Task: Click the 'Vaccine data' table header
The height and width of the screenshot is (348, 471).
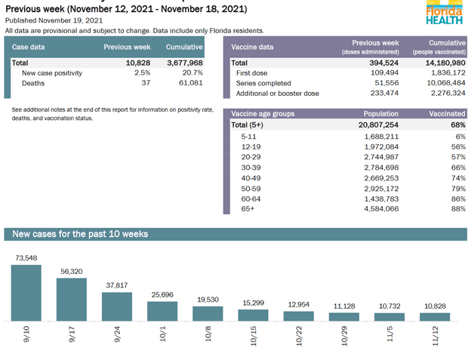Action: (x=257, y=47)
